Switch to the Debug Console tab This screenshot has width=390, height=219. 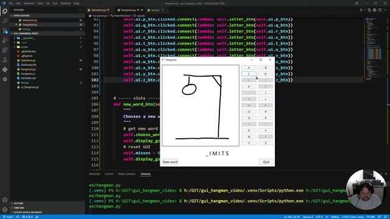point(127,174)
